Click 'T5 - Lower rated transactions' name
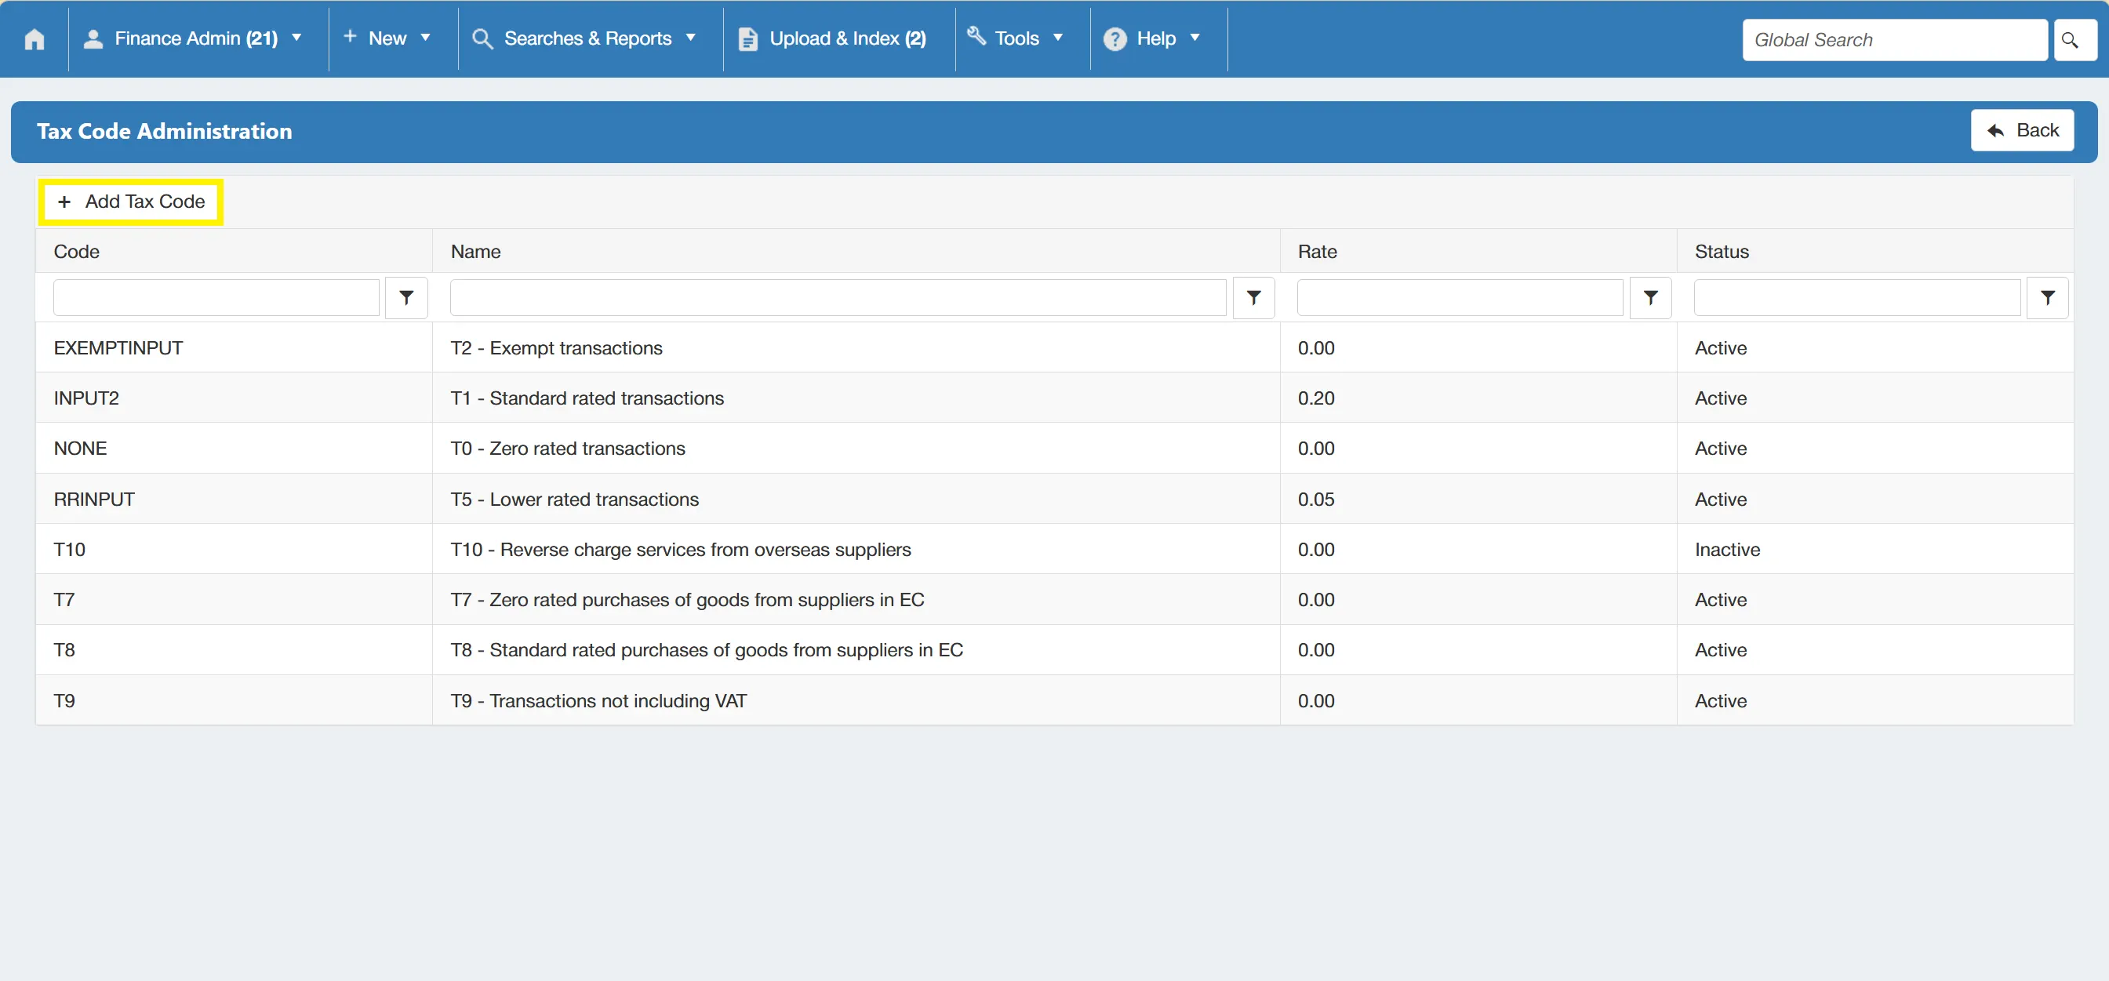The width and height of the screenshot is (2109, 981). (x=575, y=500)
